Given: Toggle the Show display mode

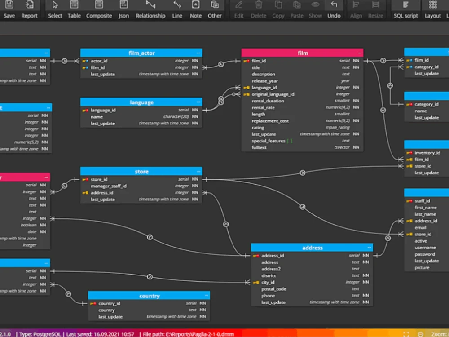Looking at the screenshot, I should (315, 10).
